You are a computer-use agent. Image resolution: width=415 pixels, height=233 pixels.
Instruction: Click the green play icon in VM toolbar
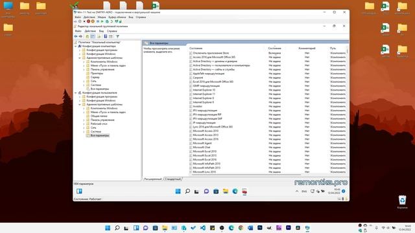[x=102, y=21]
